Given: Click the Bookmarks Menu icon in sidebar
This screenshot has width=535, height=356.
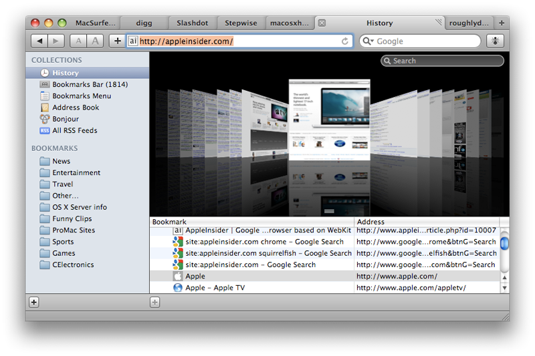Looking at the screenshot, I should pyautogui.click(x=45, y=96).
